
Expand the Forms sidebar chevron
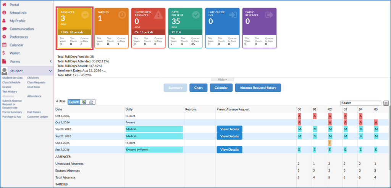pos(50,61)
